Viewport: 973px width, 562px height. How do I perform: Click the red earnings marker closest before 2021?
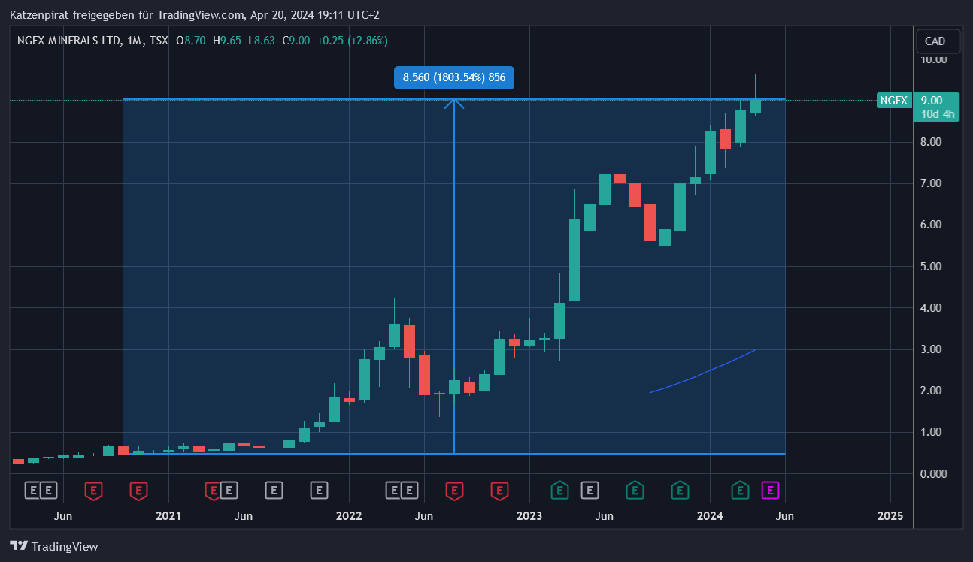(138, 491)
